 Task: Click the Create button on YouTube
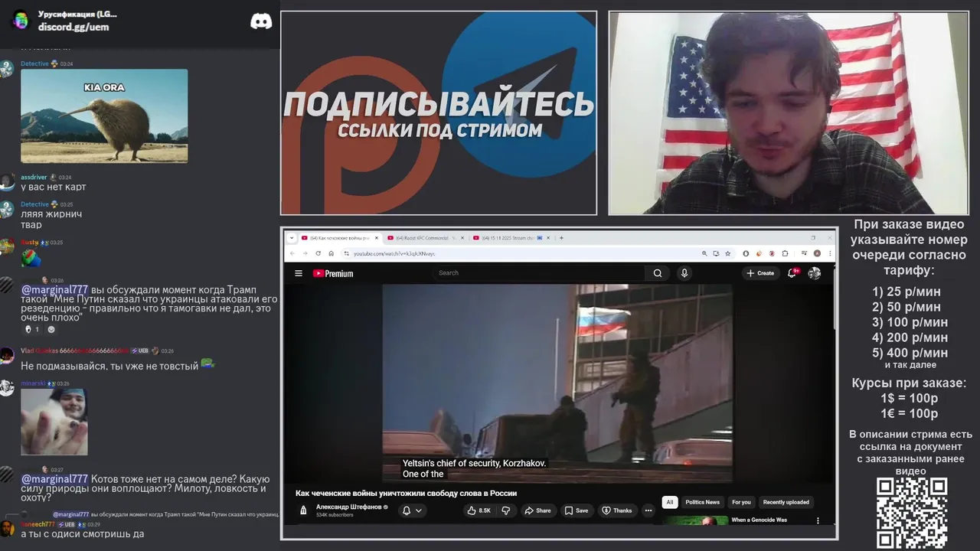[760, 273]
